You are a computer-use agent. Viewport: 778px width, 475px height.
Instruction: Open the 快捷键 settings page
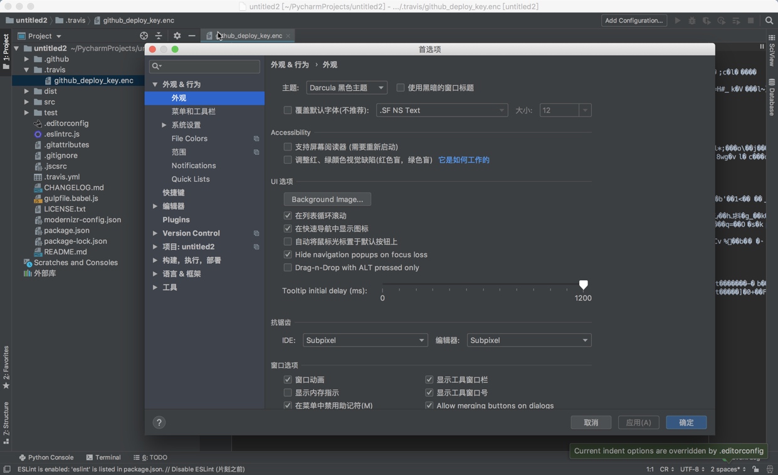[174, 192]
